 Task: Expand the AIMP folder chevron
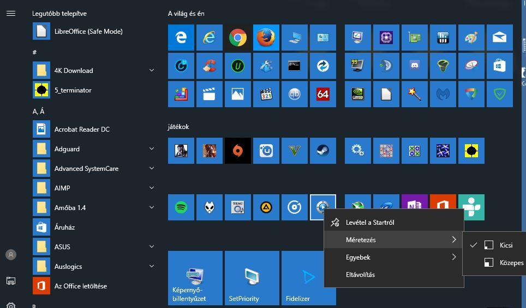[x=152, y=188]
